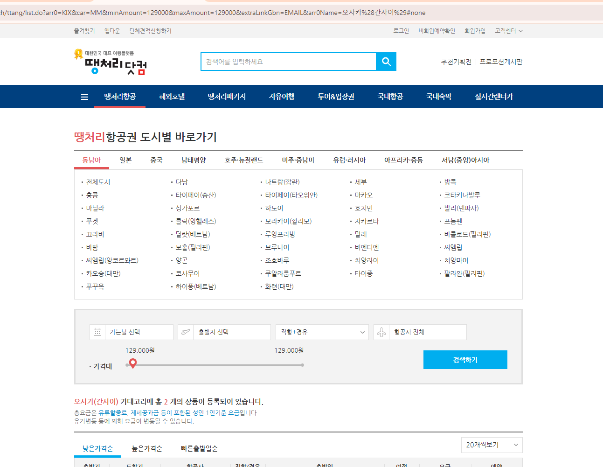Open the 프로모션게시판 link

501,62
